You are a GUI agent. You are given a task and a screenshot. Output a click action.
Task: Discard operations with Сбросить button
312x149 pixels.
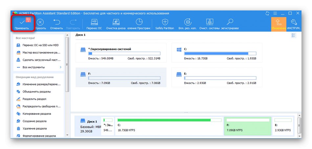pyautogui.click(x=40, y=24)
